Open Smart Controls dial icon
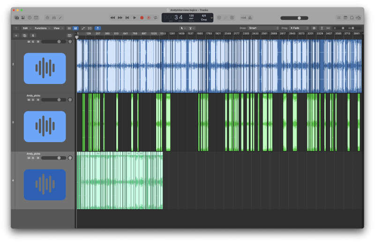The width and height of the screenshot is (375, 243). (x=47, y=18)
